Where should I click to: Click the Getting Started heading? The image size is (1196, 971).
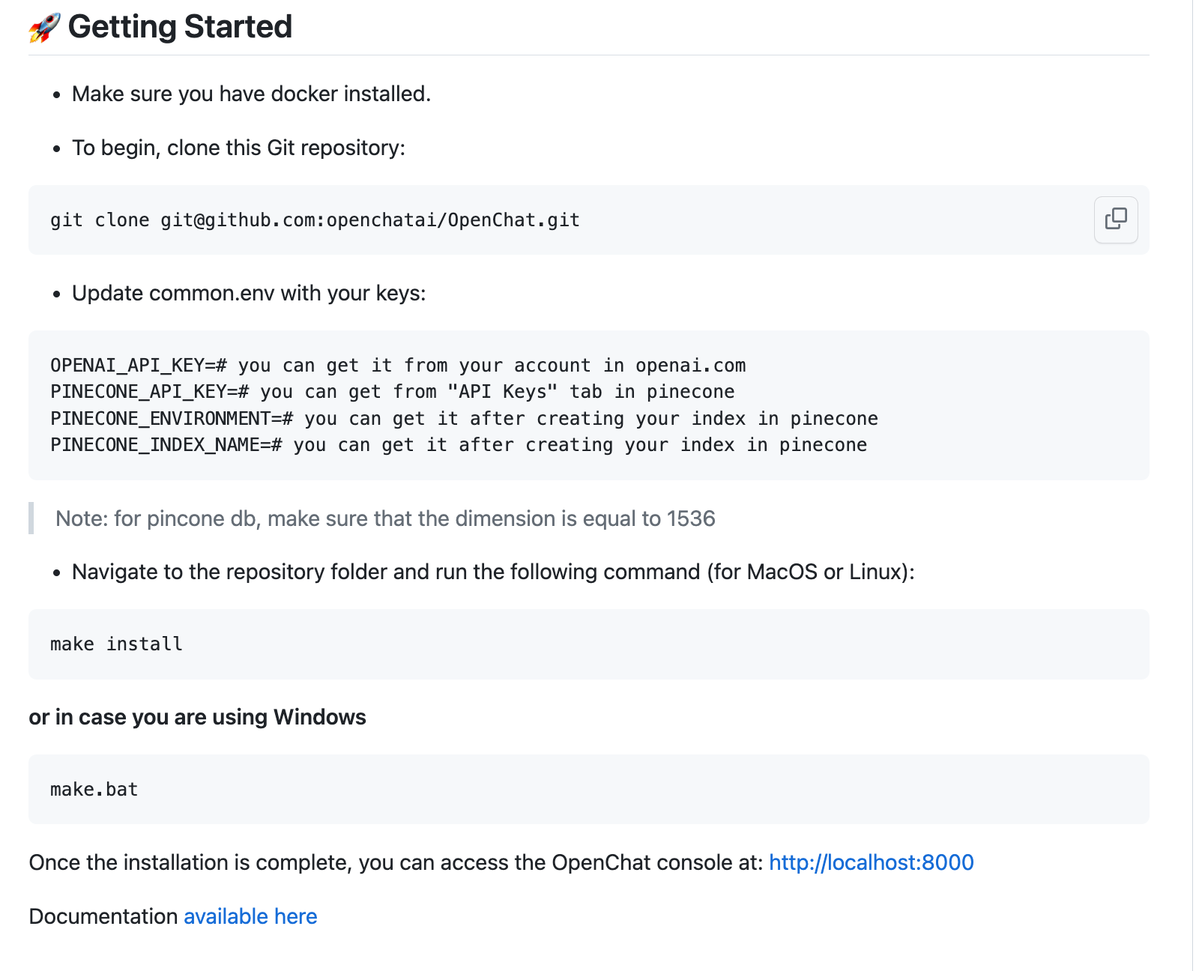pyautogui.click(x=180, y=27)
